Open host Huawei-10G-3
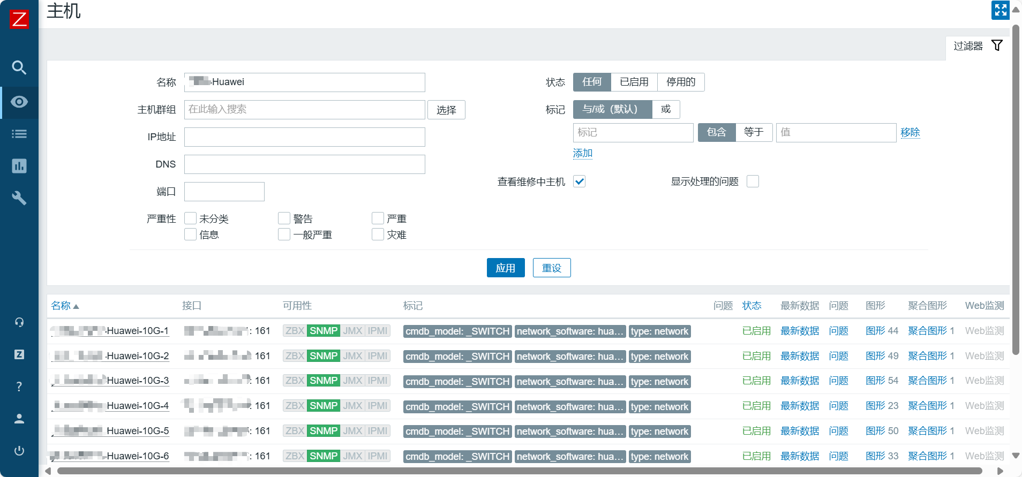The image size is (1022, 477). [x=110, y=381]
